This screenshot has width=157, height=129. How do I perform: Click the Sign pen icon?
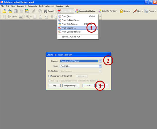tap(135, 11)
